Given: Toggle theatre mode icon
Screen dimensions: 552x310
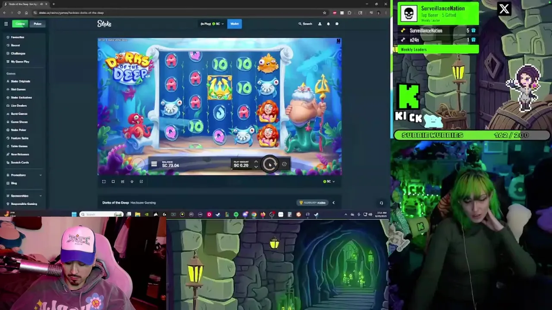Looking at the screenshot, I should click(x=113, y=182).
